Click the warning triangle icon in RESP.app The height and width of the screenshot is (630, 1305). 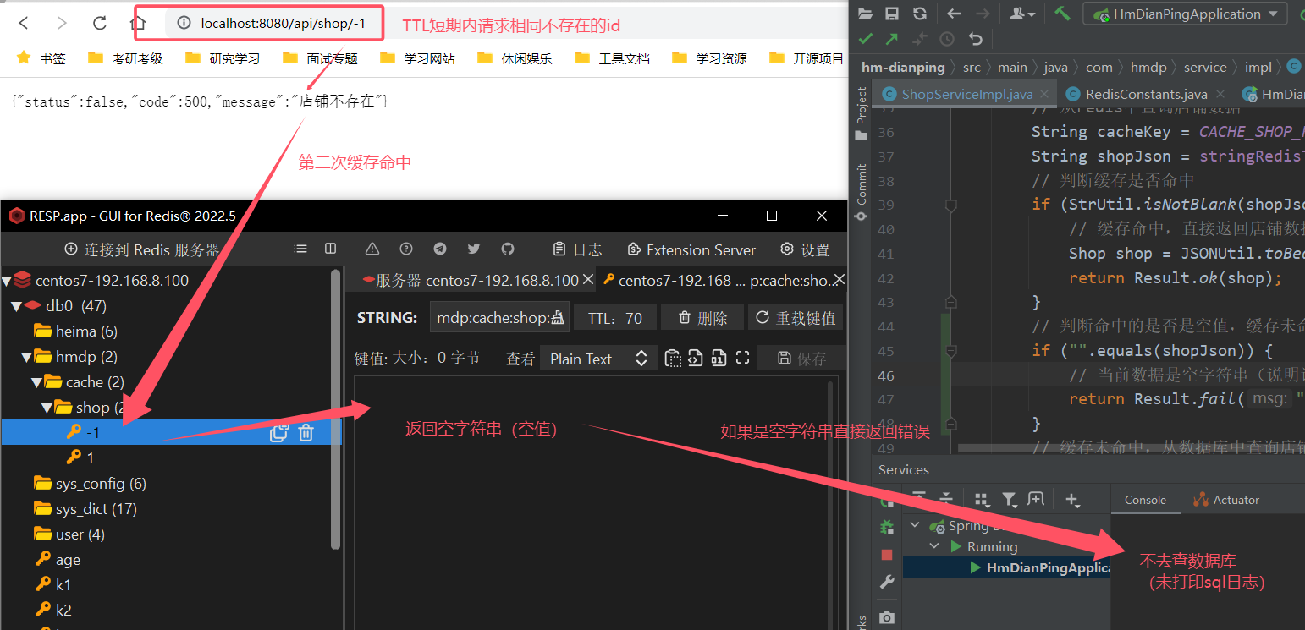pyautogui.click(x=372, y=249)
